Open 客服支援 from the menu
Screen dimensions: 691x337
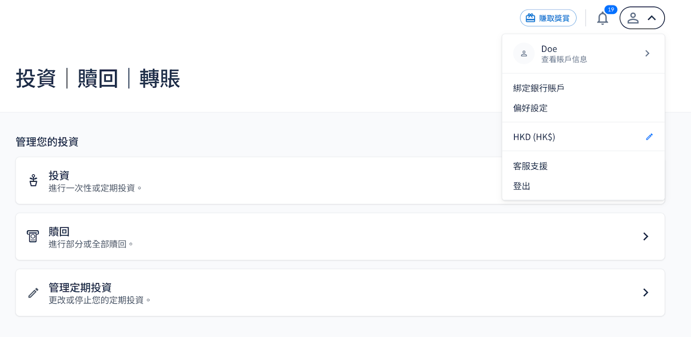530,166
